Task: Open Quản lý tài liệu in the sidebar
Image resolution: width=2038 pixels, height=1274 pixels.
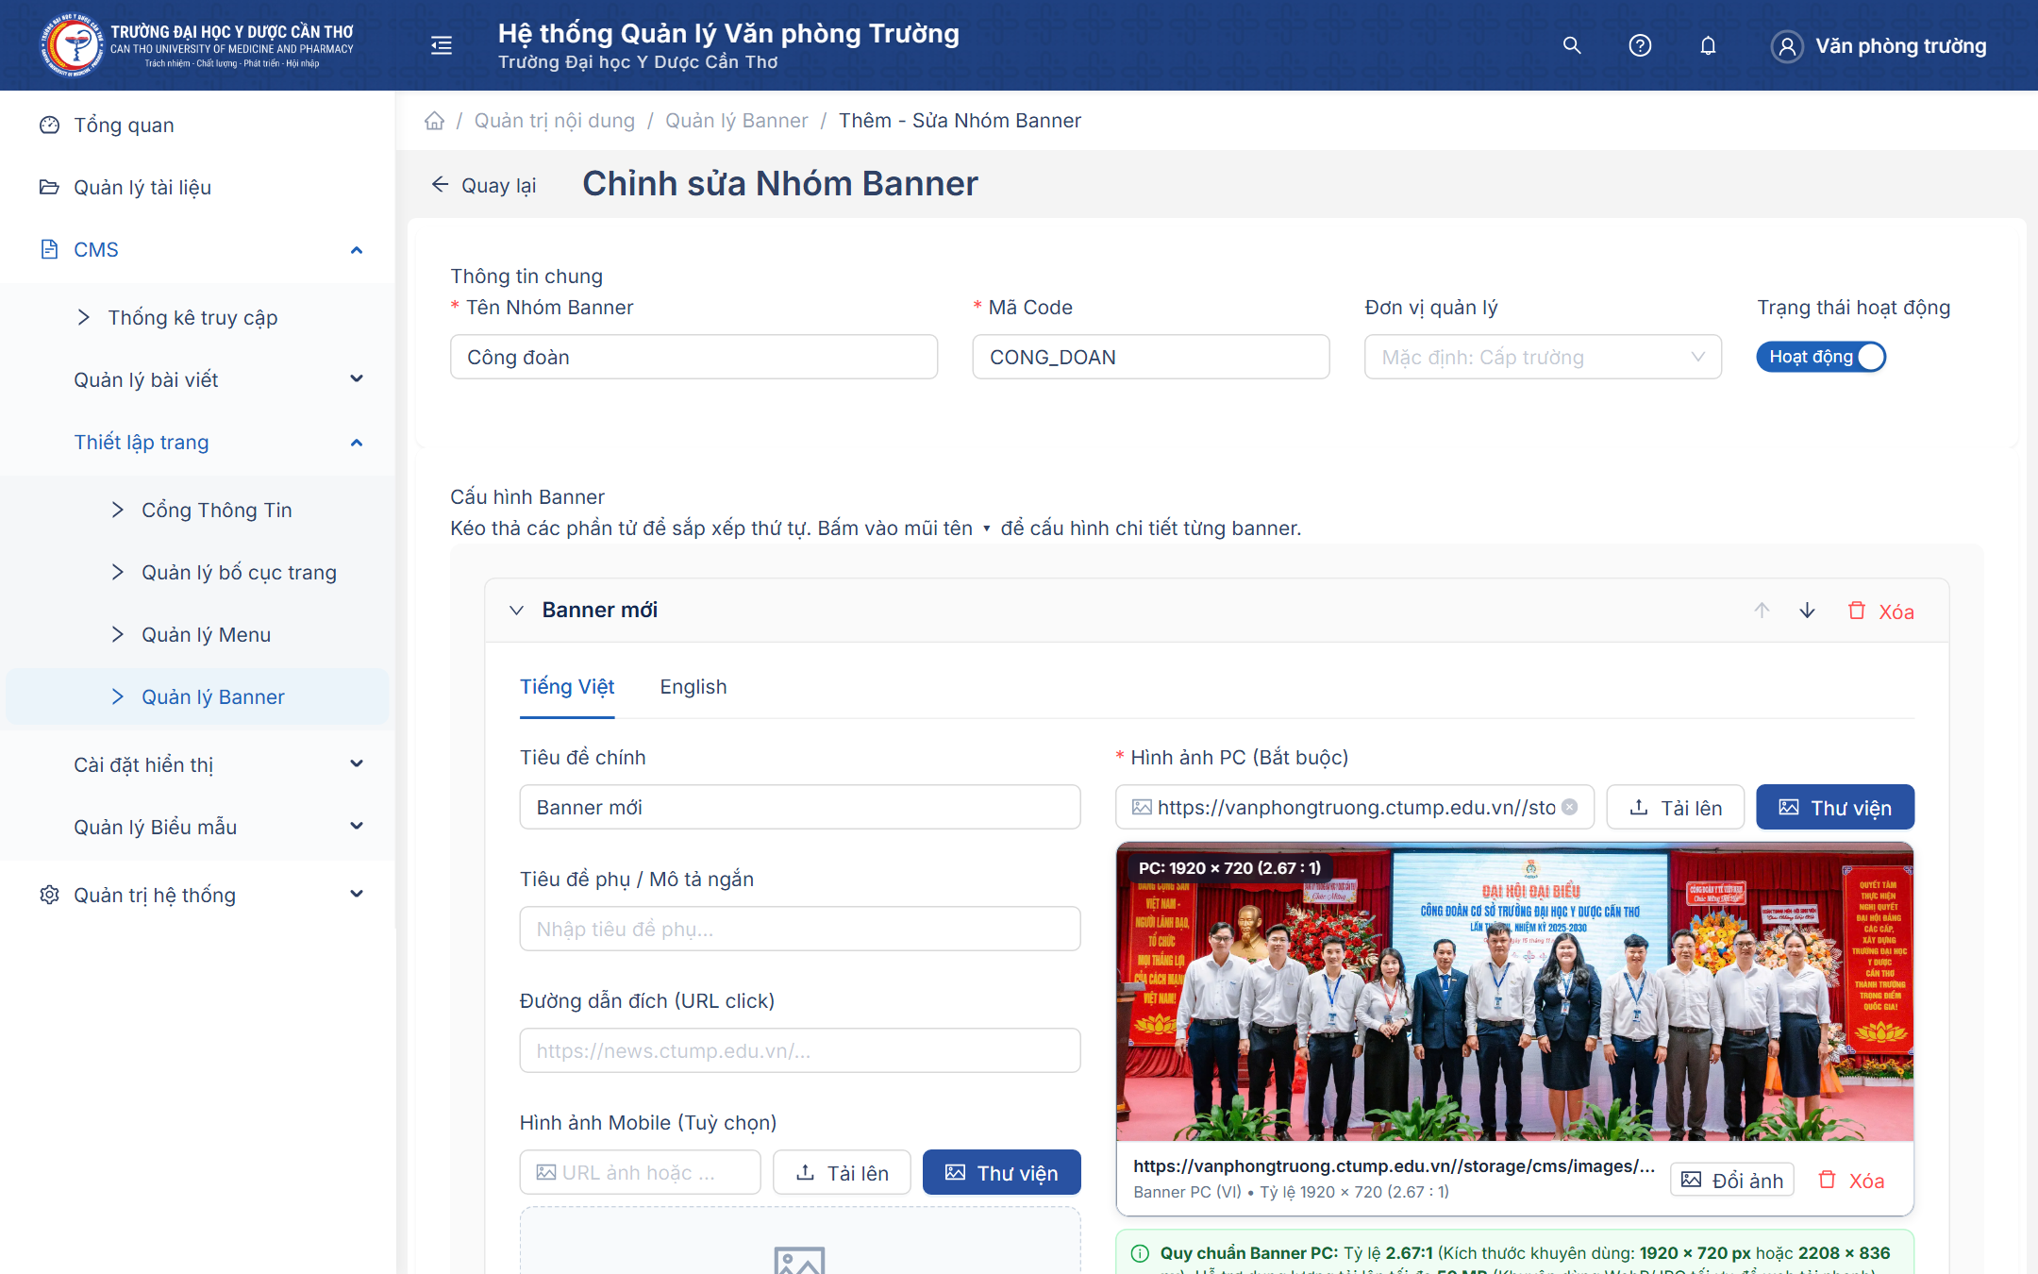Action: (198, 188)
